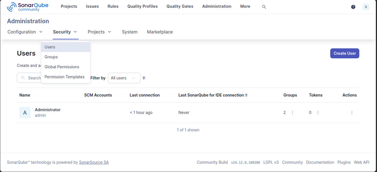Follow the SonarSource SA link

pos(94,162)
